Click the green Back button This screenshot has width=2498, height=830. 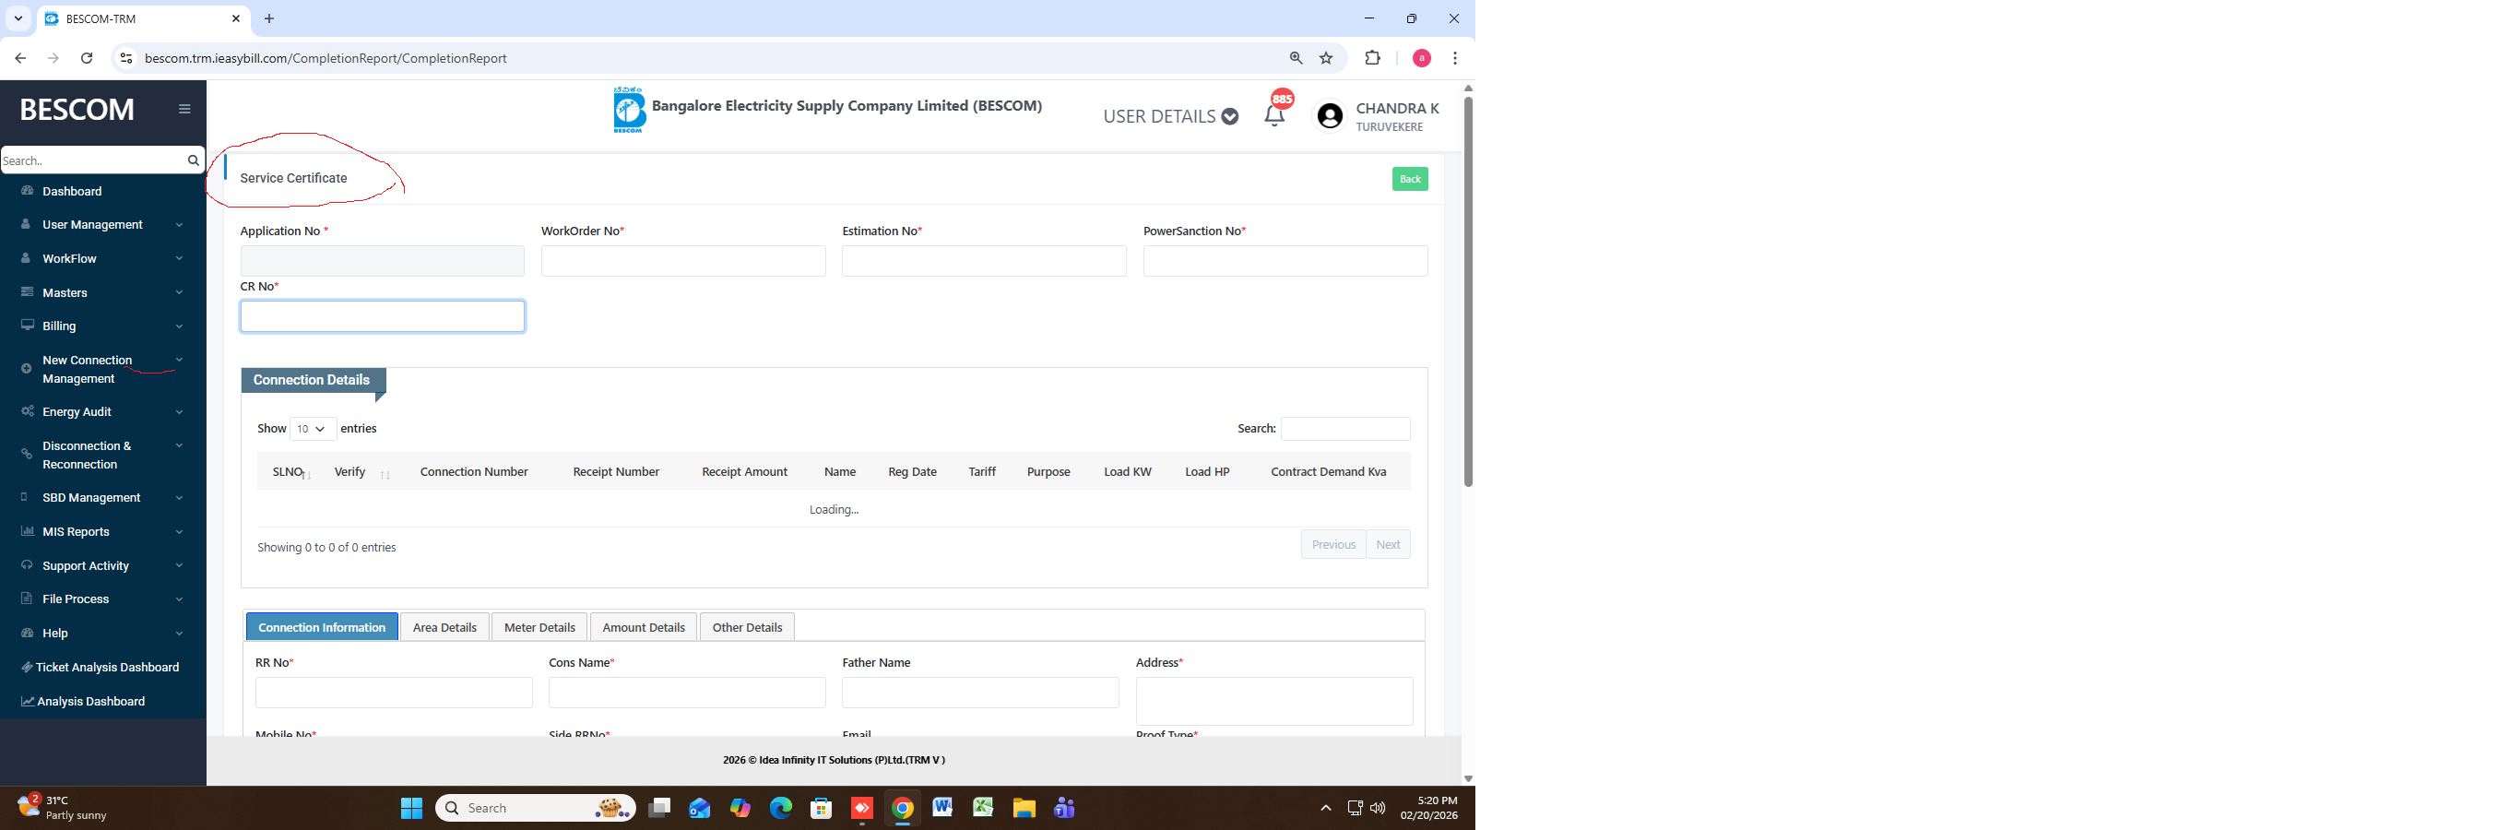click(x=1410, y=178)
